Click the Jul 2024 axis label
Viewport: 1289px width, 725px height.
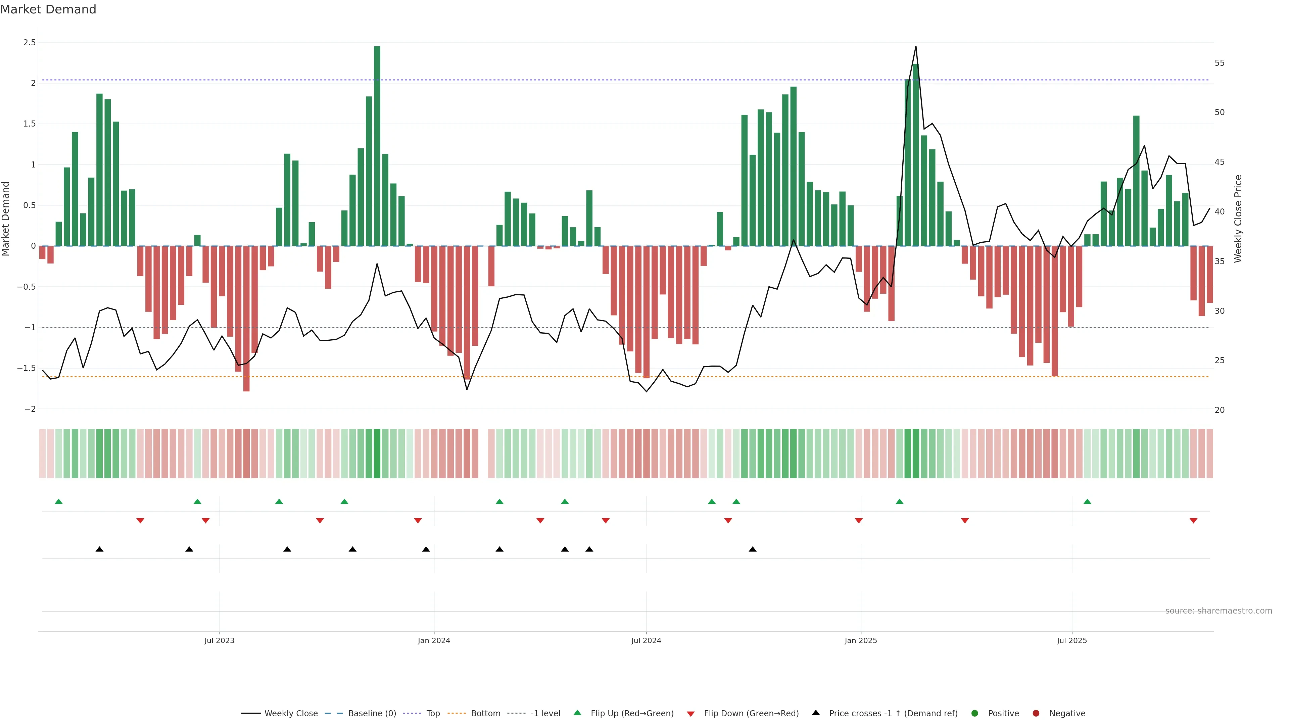point(646,640)
